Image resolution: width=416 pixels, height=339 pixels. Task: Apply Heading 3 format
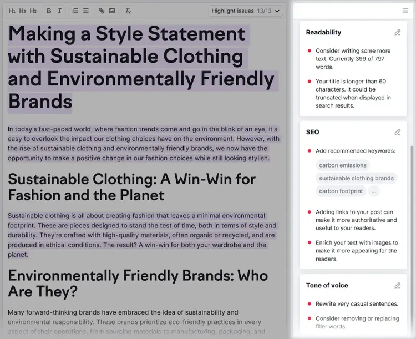pos(33,11)
